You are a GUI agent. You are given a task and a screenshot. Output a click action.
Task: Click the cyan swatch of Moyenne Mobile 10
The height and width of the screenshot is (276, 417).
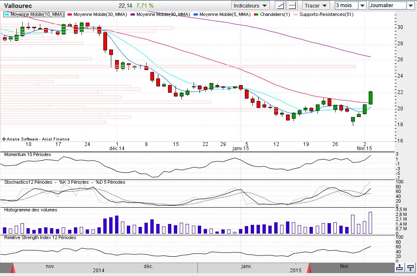7,15
